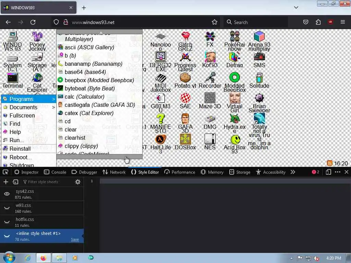Import a style sheet button
Viewport: 351px width, 263px height.
(x=15, y=182)
